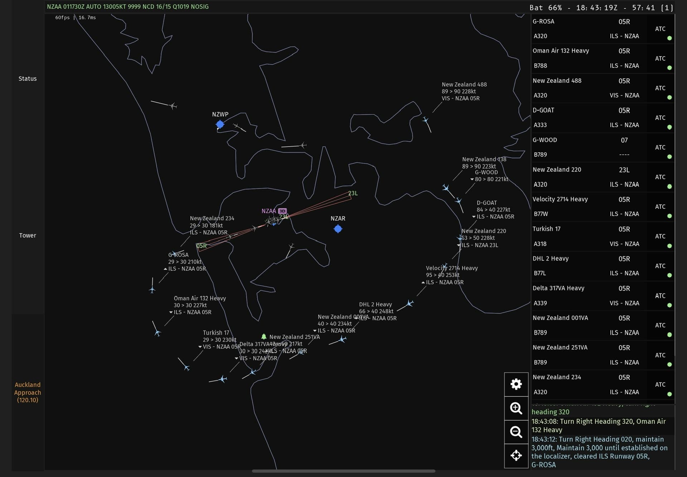Viewport: 687px width, 477px height.
Task: Click the 05R runway label on the map
Action: pos(201,246)
